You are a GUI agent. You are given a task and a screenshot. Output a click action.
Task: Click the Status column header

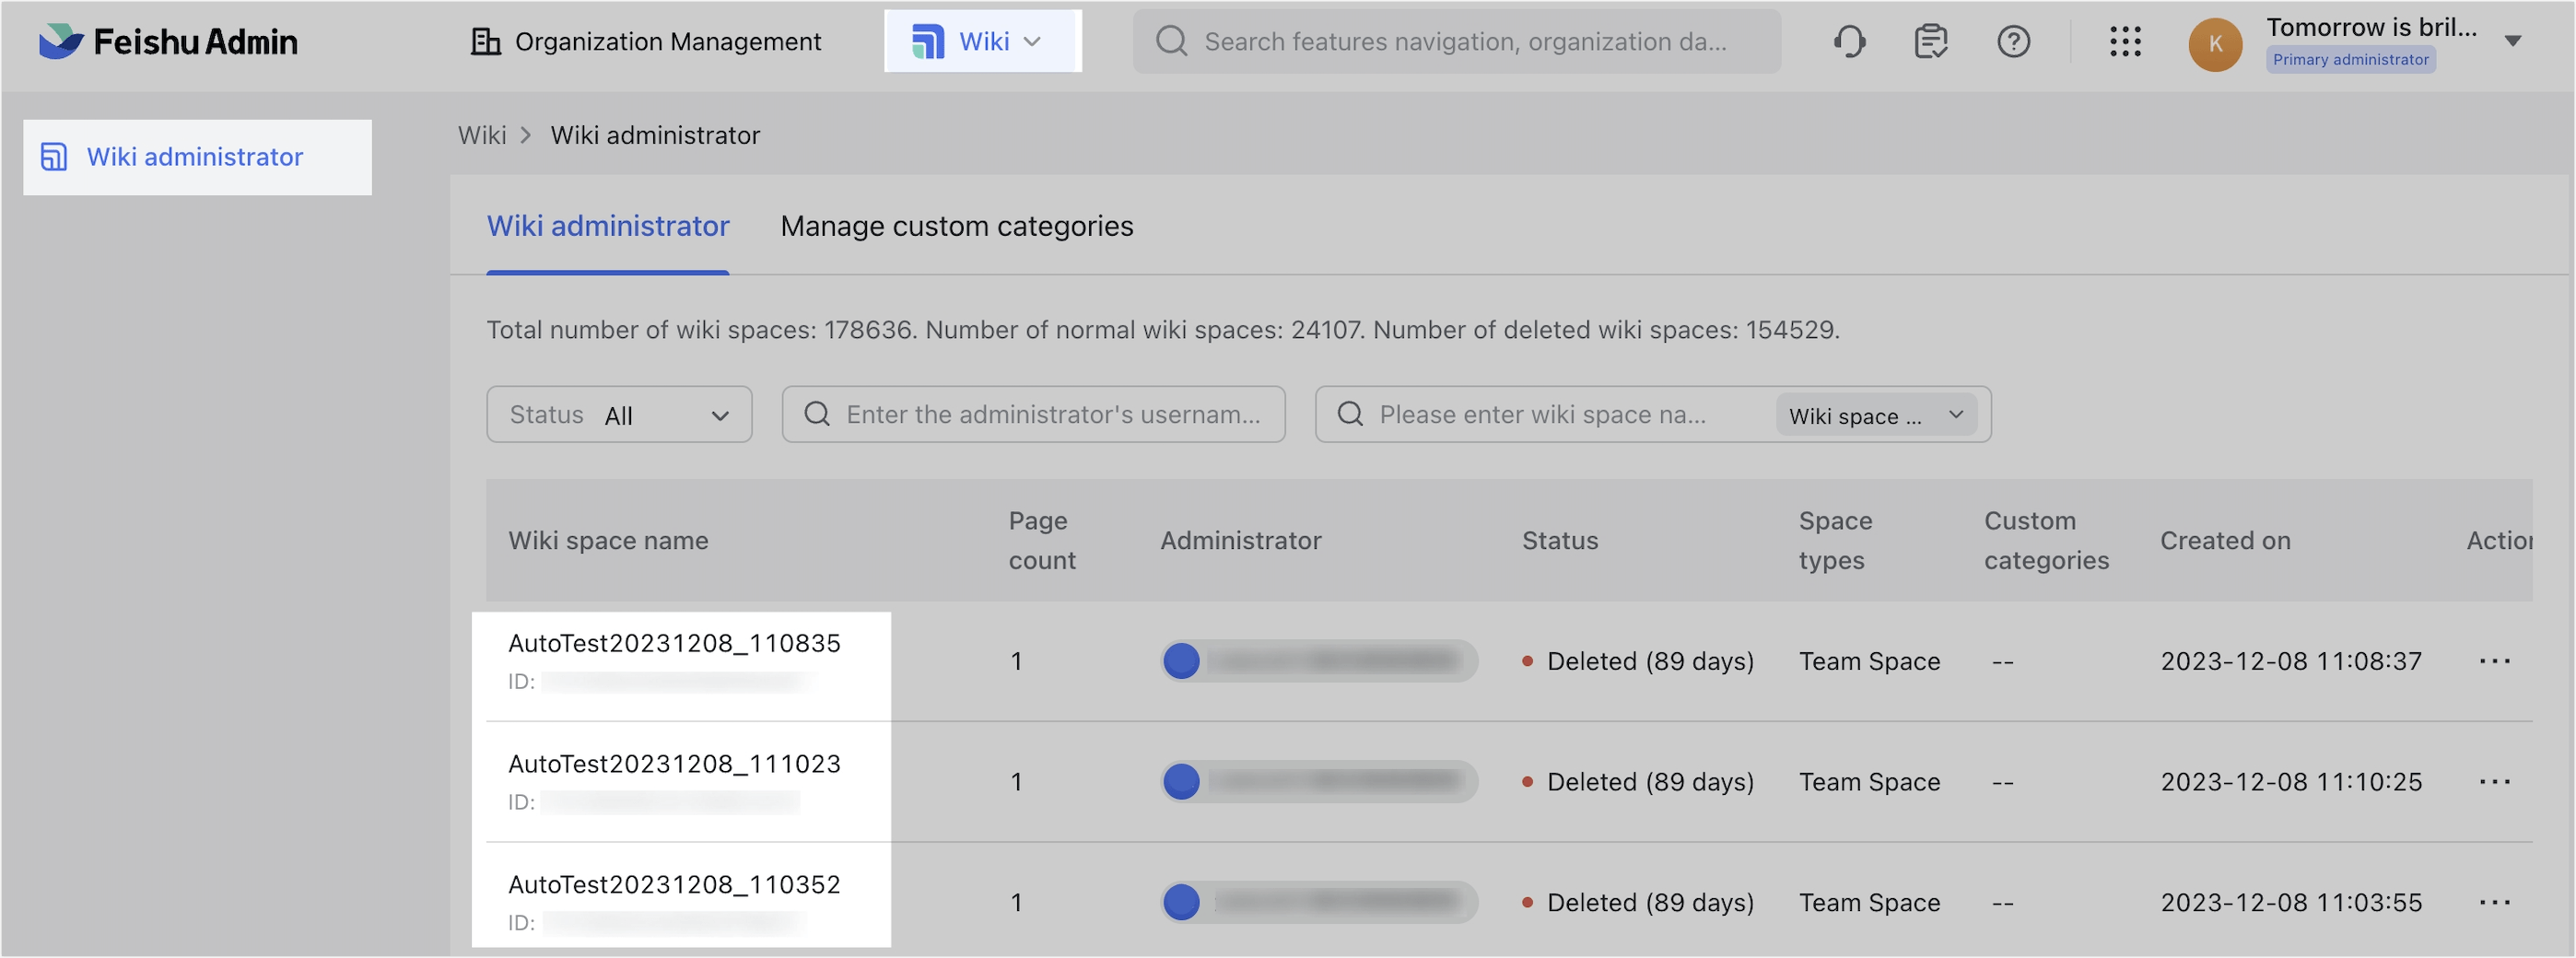click(1560, 540)
